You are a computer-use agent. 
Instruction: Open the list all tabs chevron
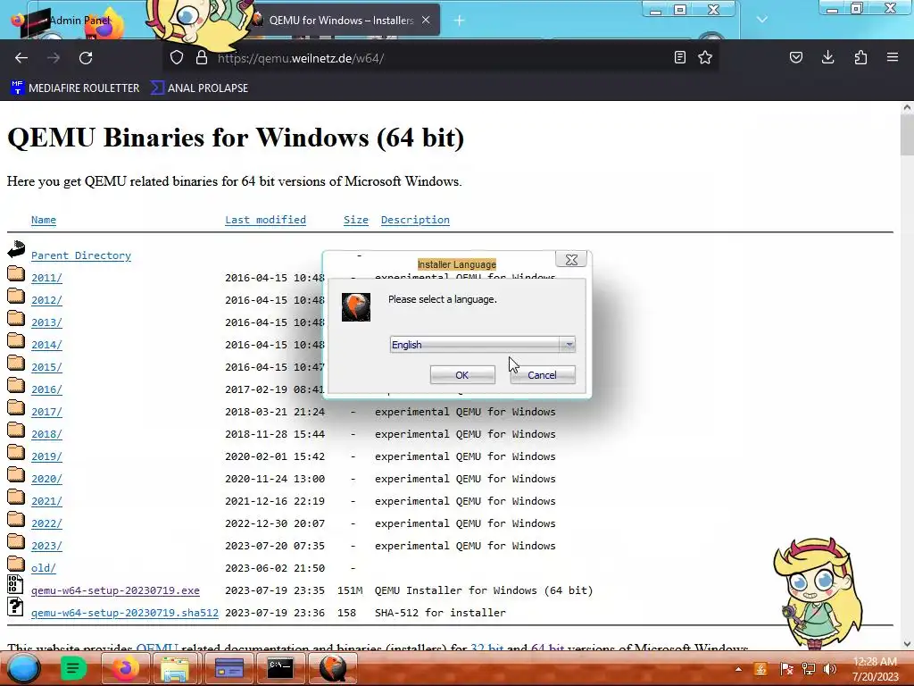[x=762, y=20]
